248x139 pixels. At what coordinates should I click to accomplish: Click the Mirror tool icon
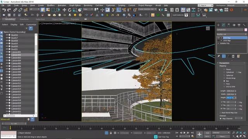[x=160, y=10]
